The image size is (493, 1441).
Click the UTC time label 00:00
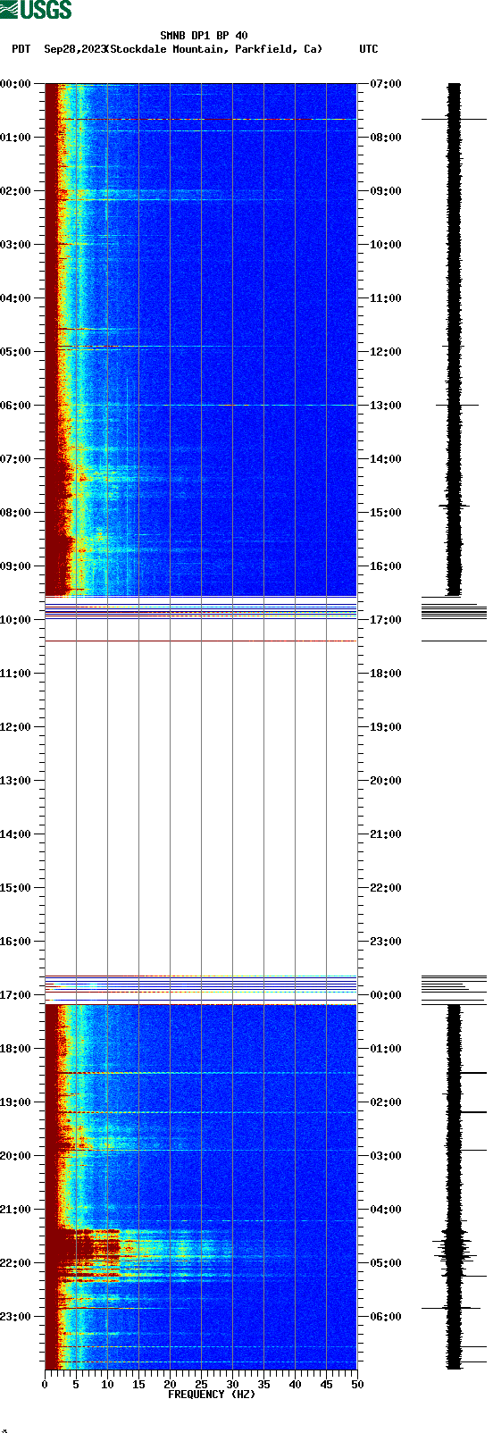pyautogui.click(x=385, y=995)
